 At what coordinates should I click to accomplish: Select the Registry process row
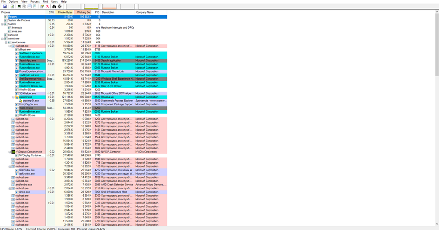pyautogui.click(x=83, y=17)
